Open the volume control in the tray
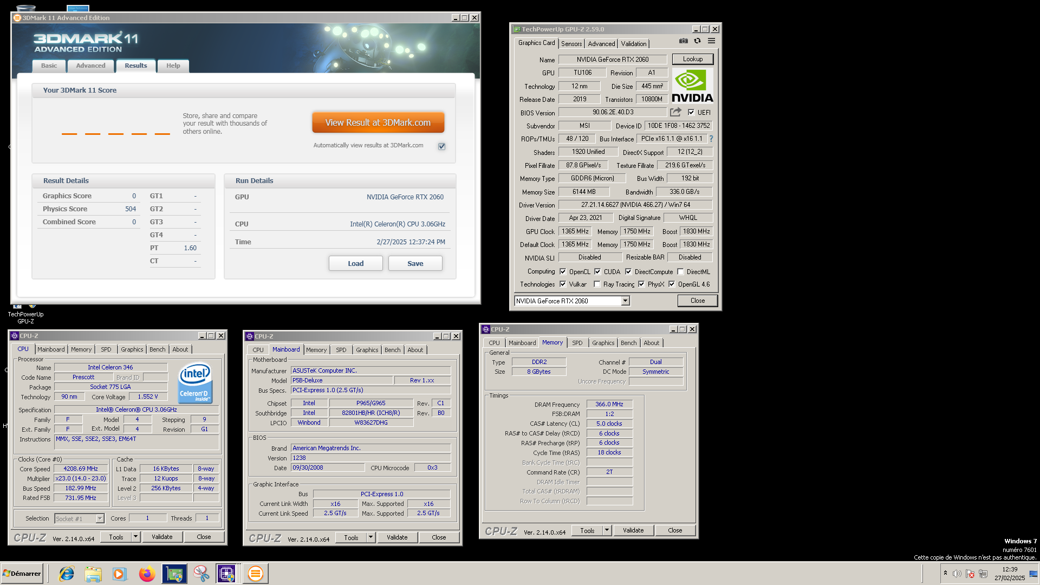This screenshot has width=1040, height=585. pyautogui.click(x=957, y=574)
